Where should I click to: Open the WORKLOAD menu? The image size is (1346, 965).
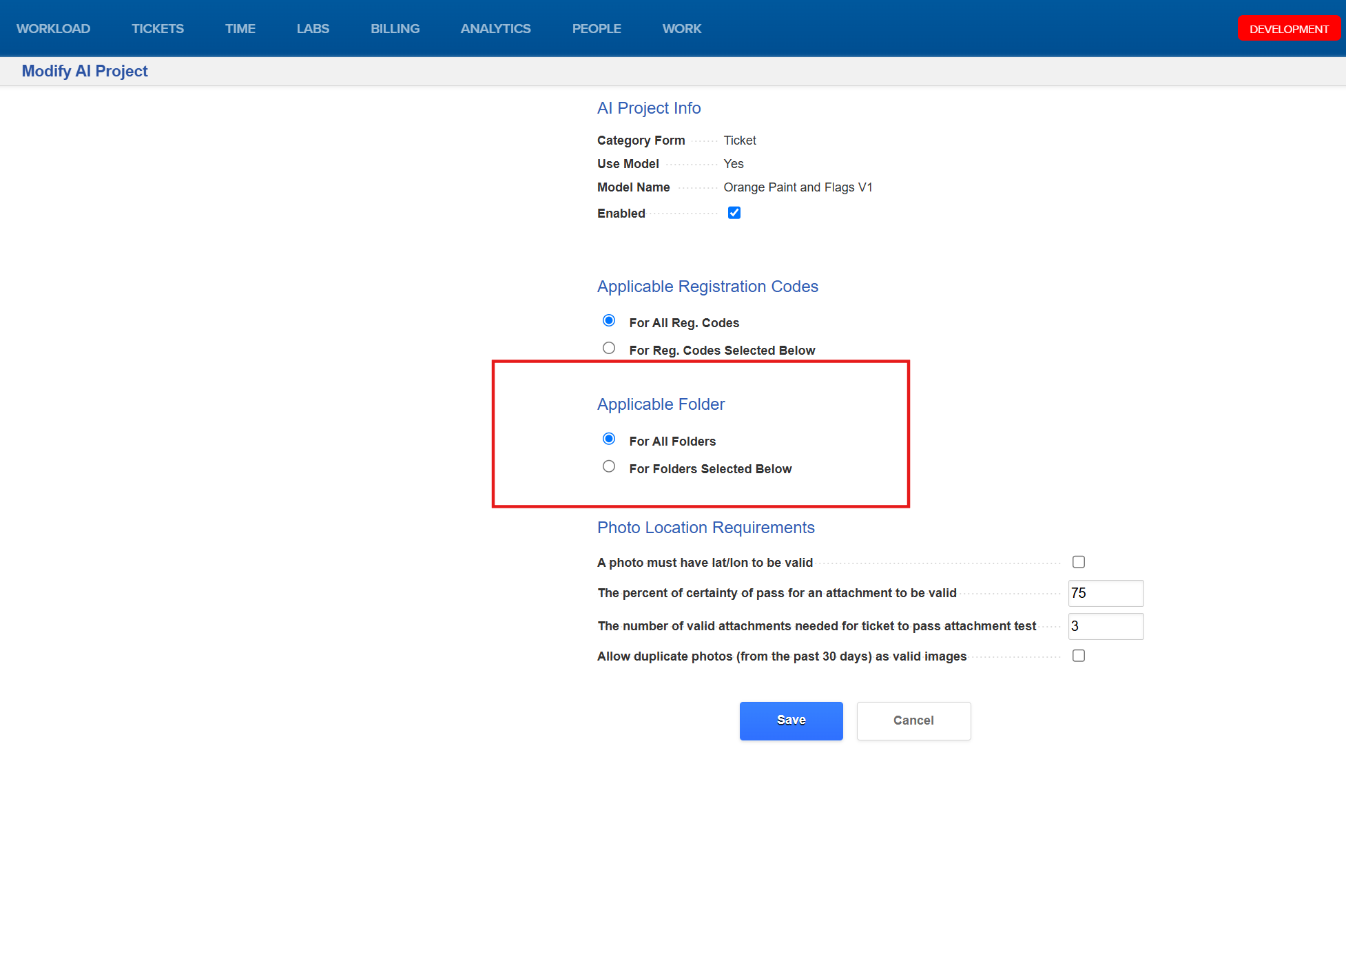pos(53,29)
